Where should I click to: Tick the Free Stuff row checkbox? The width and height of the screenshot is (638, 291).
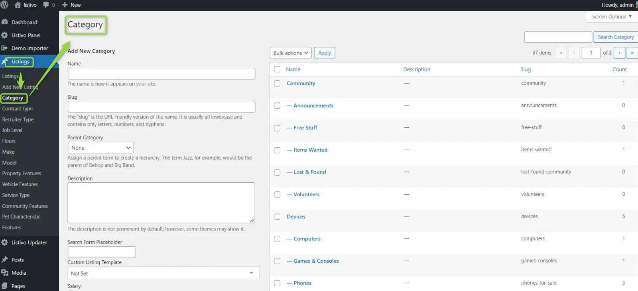tap(277, 128)
